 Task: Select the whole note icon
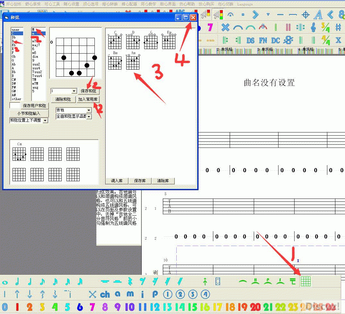[x=5, y=283]
